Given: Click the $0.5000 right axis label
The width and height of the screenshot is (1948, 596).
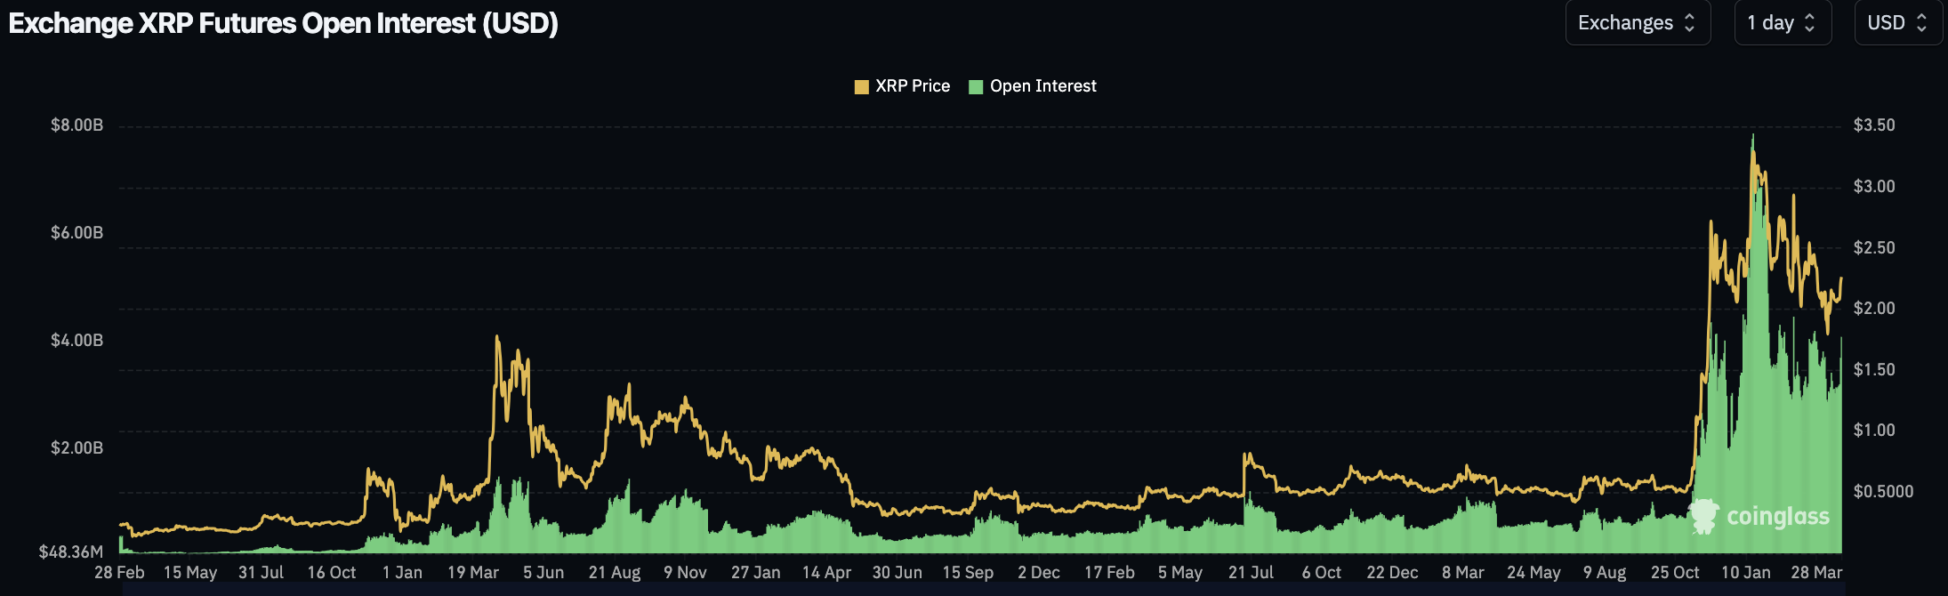Looking at the screenshot, I should (1883, 492).
